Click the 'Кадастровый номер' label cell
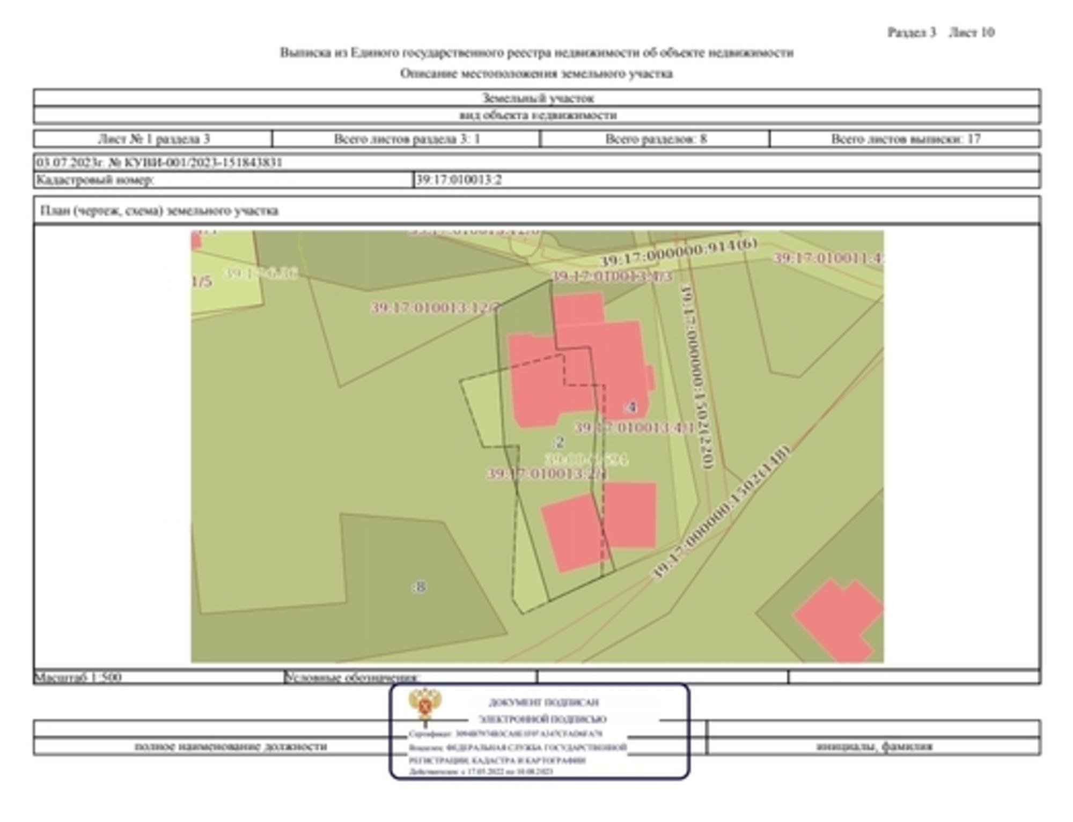Screen dimensions: 1073x822 tap(95, 180)
